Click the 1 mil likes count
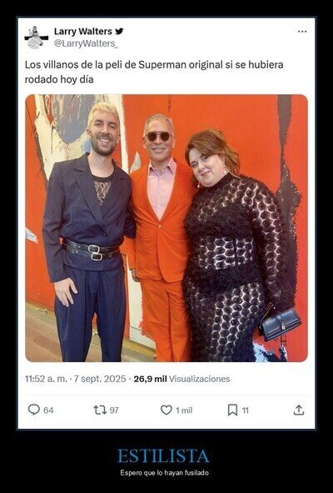The width and height of the screenshot is (333, 493). [184, 410]
